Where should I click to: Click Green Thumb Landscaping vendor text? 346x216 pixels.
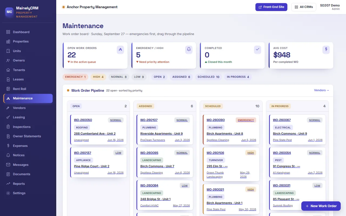(x=215, y=175)
